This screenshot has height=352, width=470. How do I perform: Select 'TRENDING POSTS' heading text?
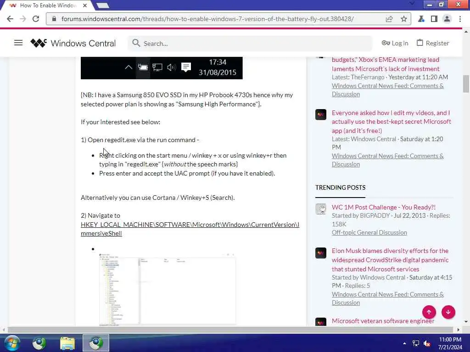[340, 187]
